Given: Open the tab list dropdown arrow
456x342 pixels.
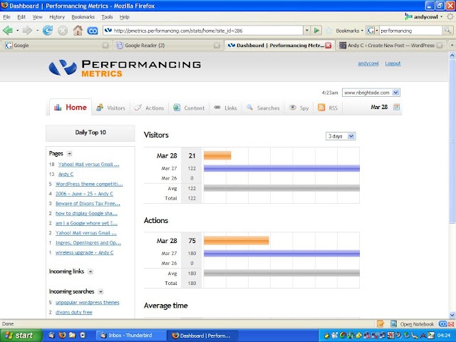Looking at the screenshot, I should coord(452,46).
